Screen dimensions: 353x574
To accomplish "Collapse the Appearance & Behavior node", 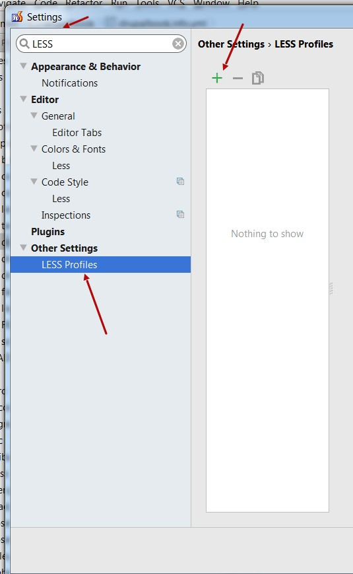I will pyautogui.click(x=23, y=66).
